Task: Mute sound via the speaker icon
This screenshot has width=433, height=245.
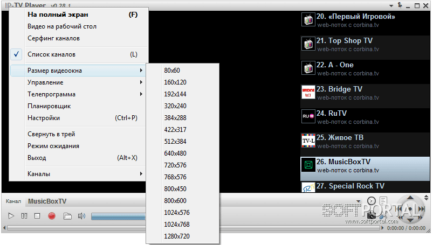Action: click(81, 216)
